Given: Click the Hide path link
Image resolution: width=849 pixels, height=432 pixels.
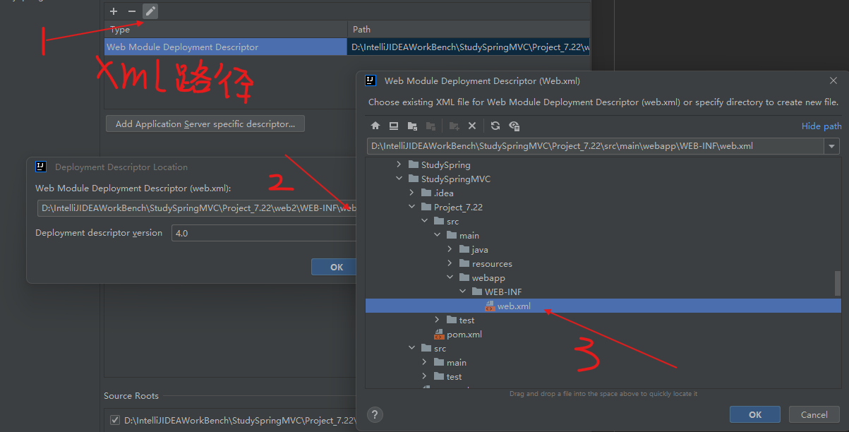Looking at the screenshot, I should [821, 126].
